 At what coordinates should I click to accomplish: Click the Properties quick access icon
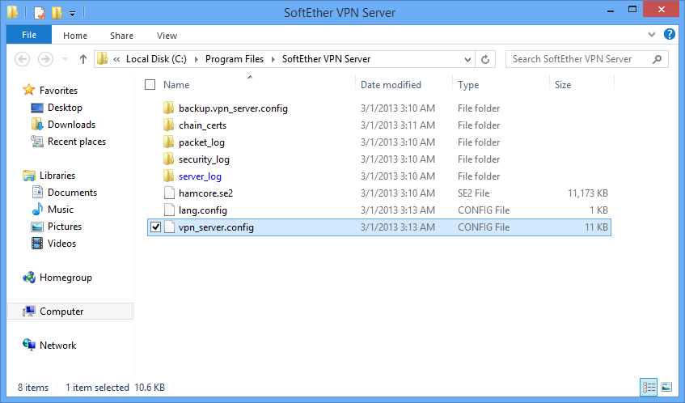pos(40,13)
